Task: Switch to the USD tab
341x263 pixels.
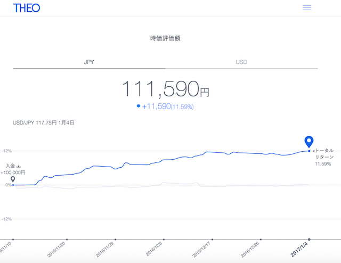Action: pyautogui.click(x=241, y=62)
